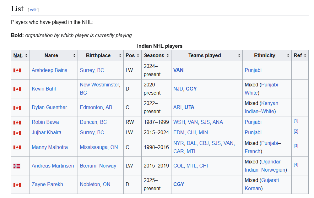The width and height of the screenshot is (314, 198).
Task: Click the Ref column sort icon
Action: click(305, 56)
